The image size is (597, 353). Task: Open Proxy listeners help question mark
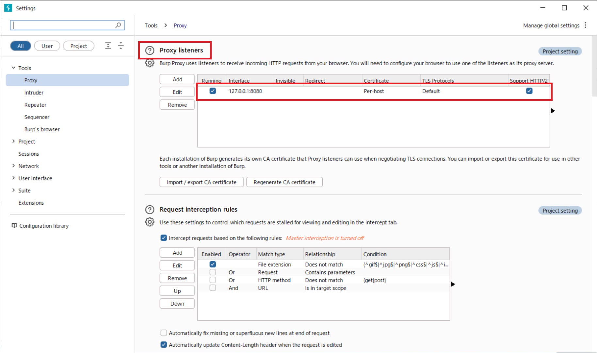150,50
